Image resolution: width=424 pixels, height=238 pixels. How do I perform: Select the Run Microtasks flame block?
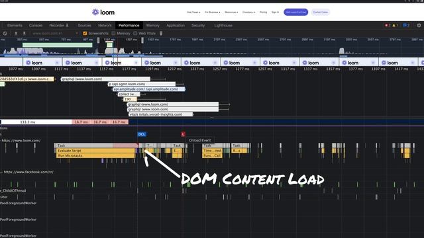click(95, 156)
